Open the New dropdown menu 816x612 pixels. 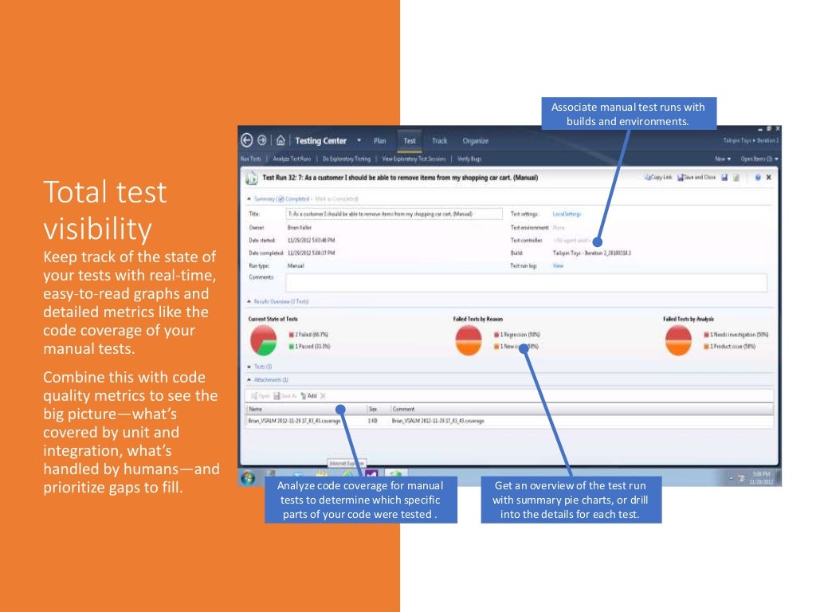[723, 159]
